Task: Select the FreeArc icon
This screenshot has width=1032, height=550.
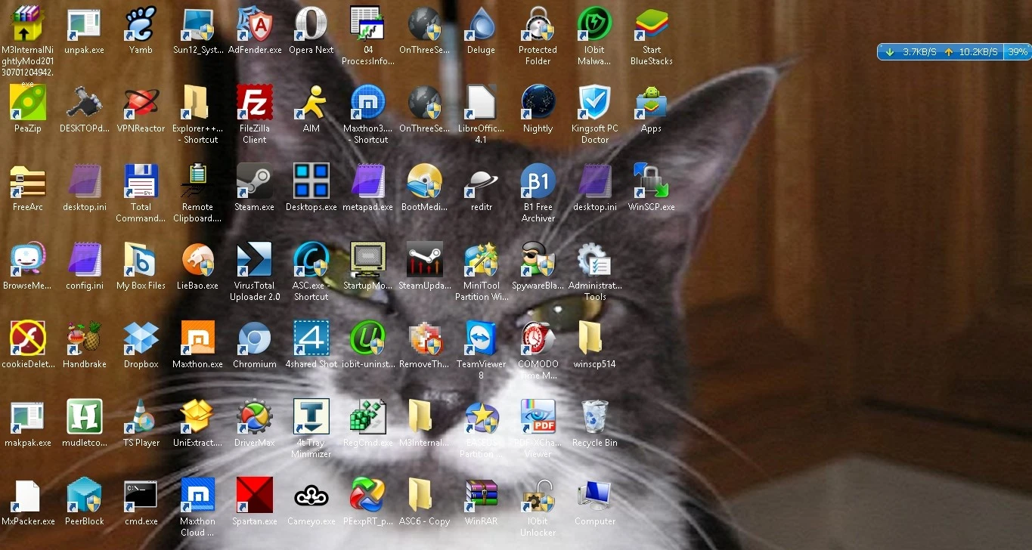Action: 28,181
